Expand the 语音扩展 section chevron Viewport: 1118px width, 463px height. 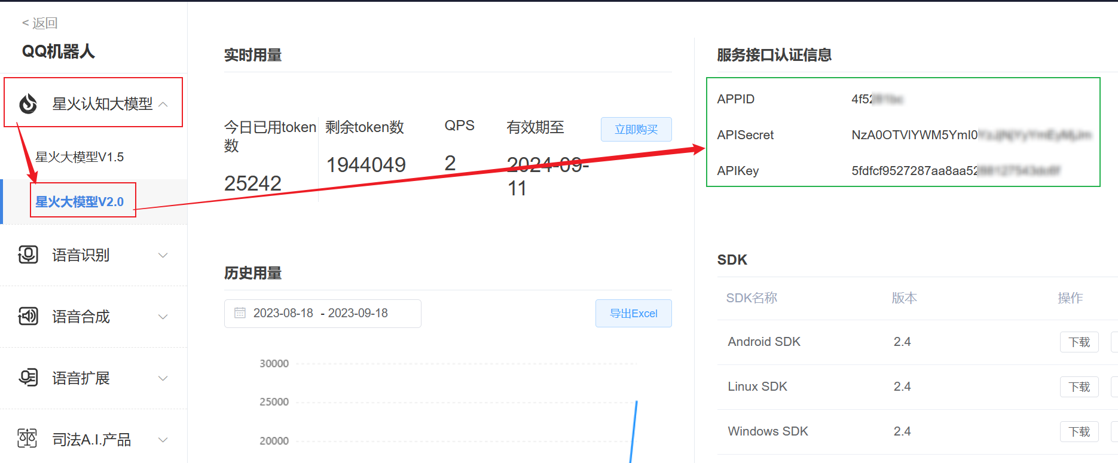click(163, 378)
